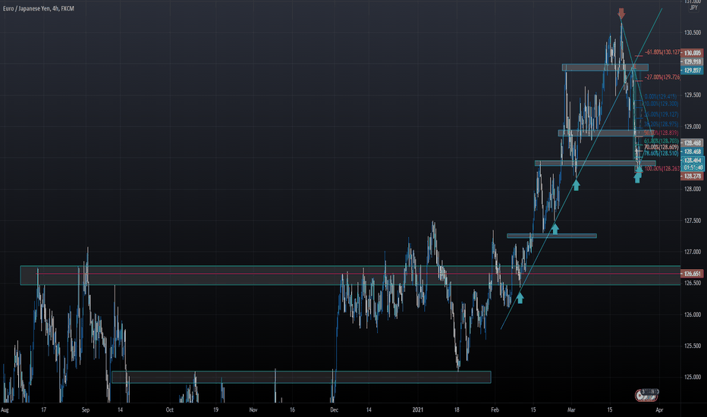Click the 125.000 price axis tick

coord(693,377)
